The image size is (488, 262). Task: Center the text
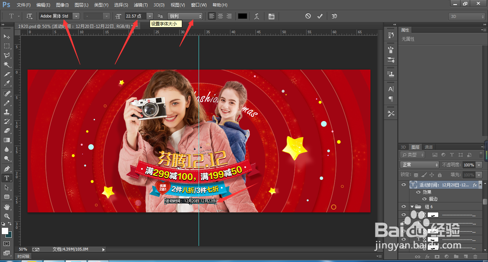pyautogui.click(x=220, y=16)
